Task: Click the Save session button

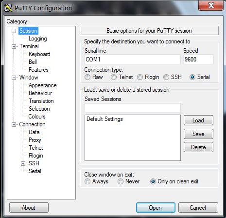Action: click(x=198, y=134)
